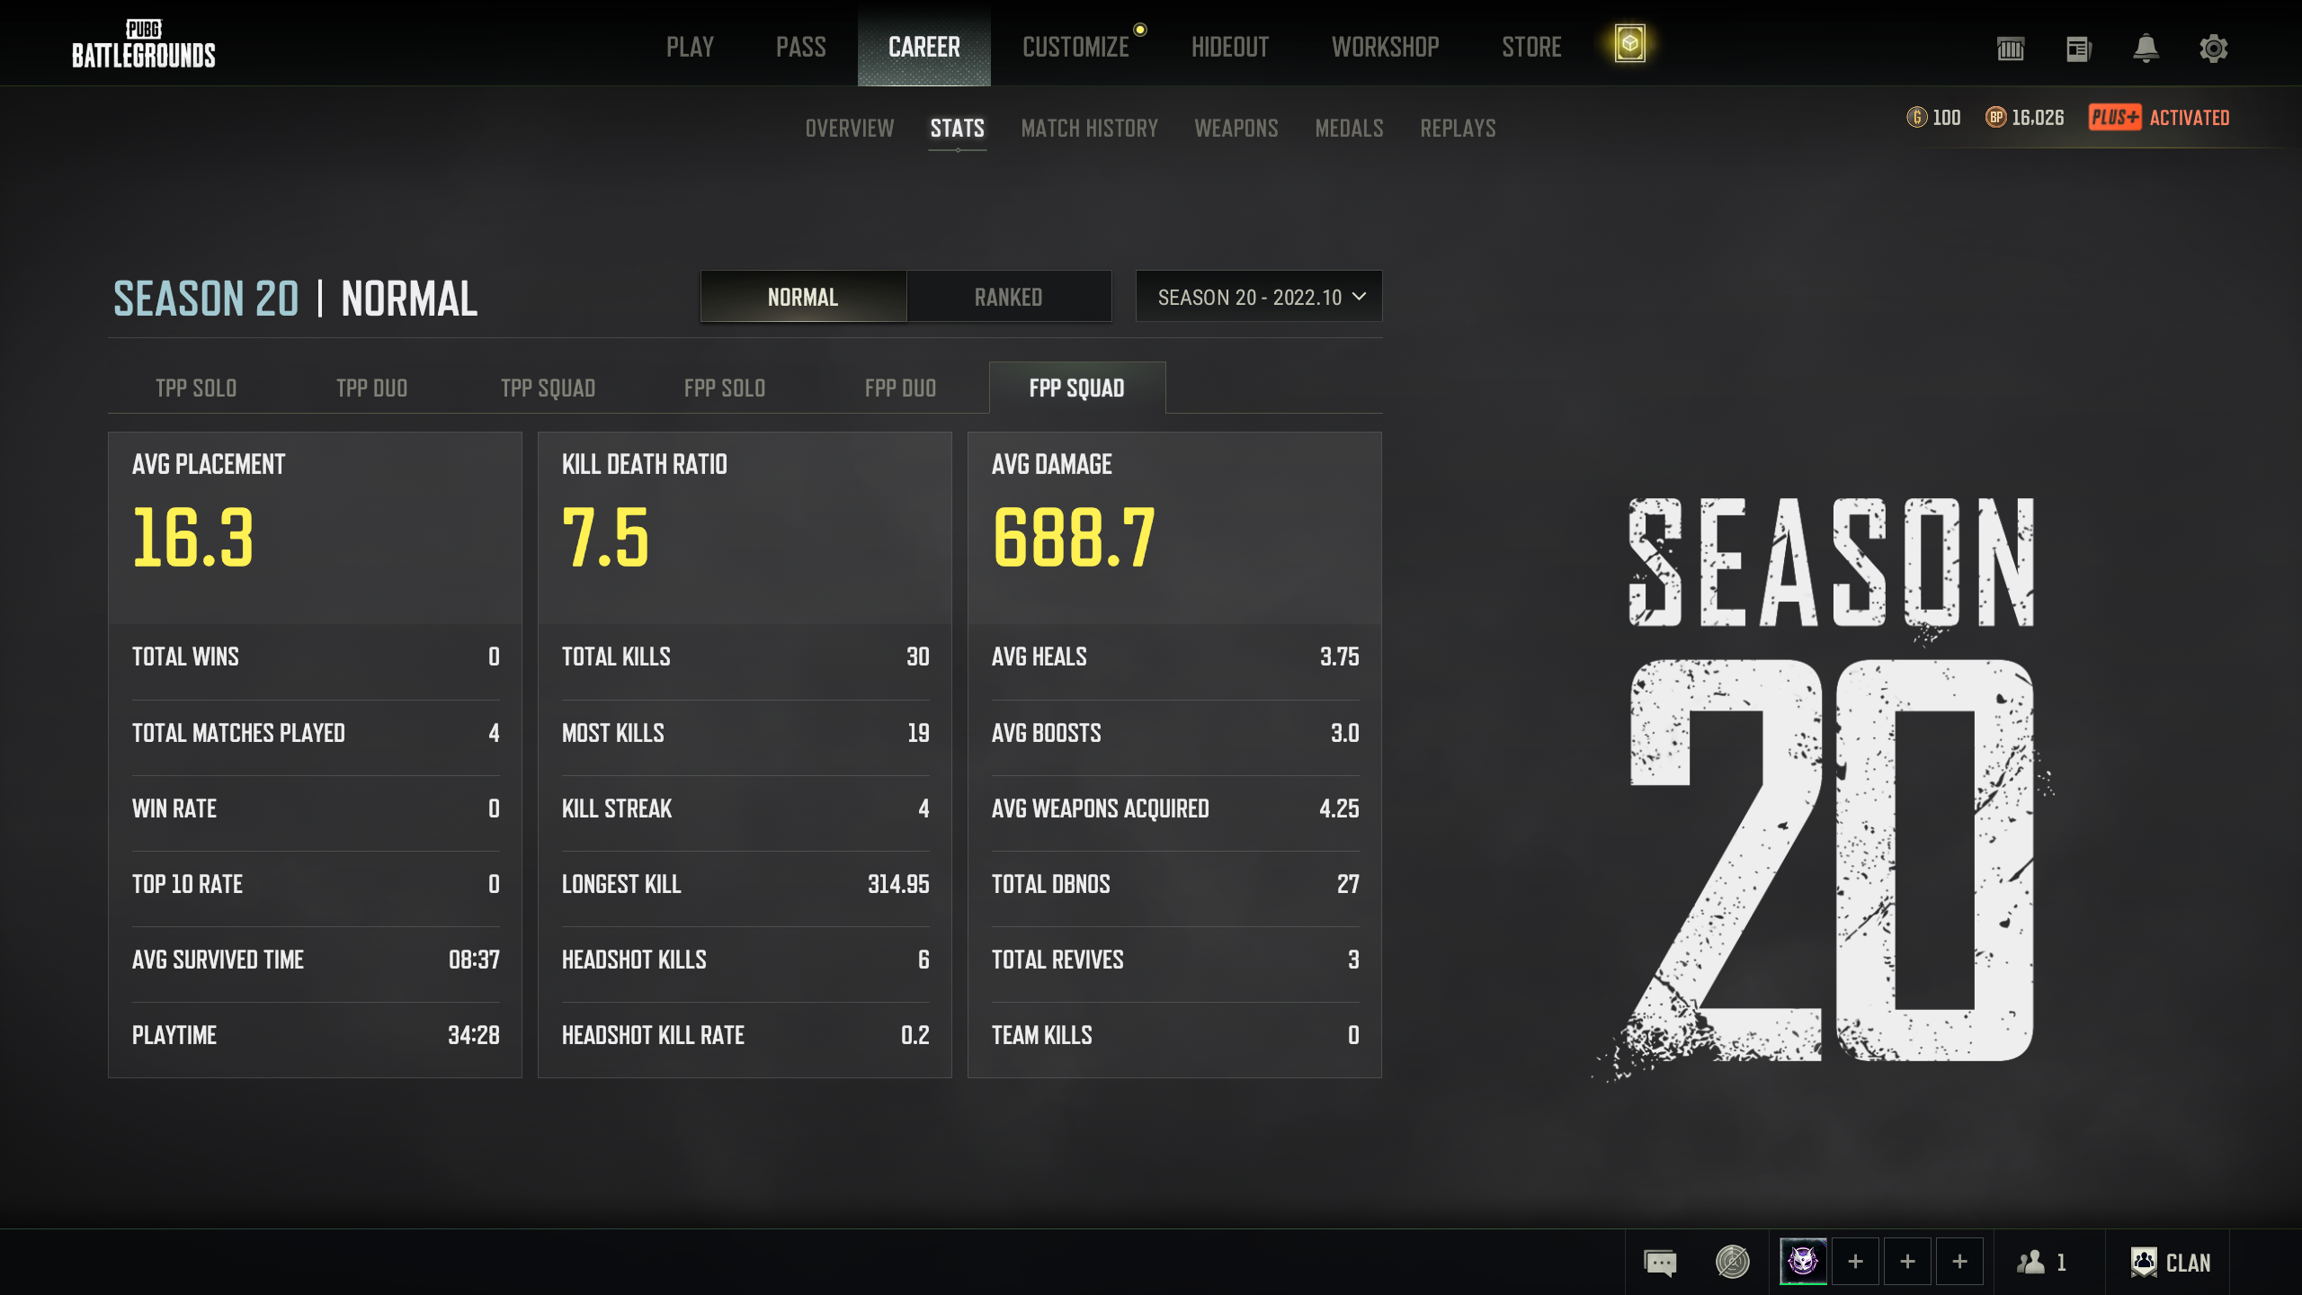Select the Career menu
Image resolution: width=2302 pixels, height=1295 pixels.
pyautogui.click(x=924, y=47)
